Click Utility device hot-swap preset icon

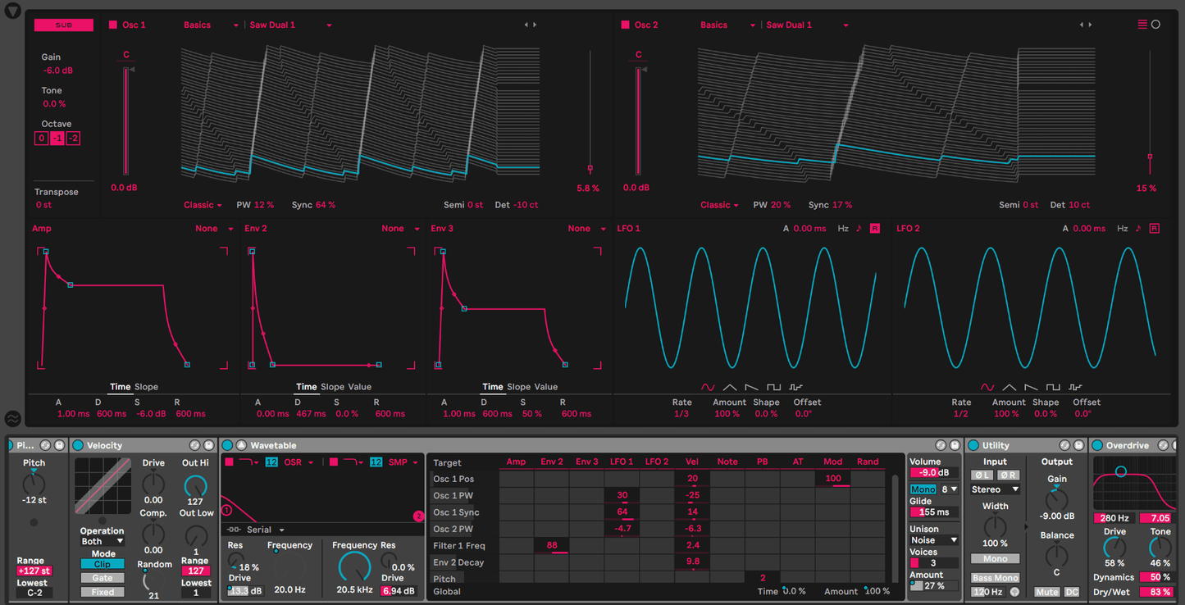(1066, 445)
